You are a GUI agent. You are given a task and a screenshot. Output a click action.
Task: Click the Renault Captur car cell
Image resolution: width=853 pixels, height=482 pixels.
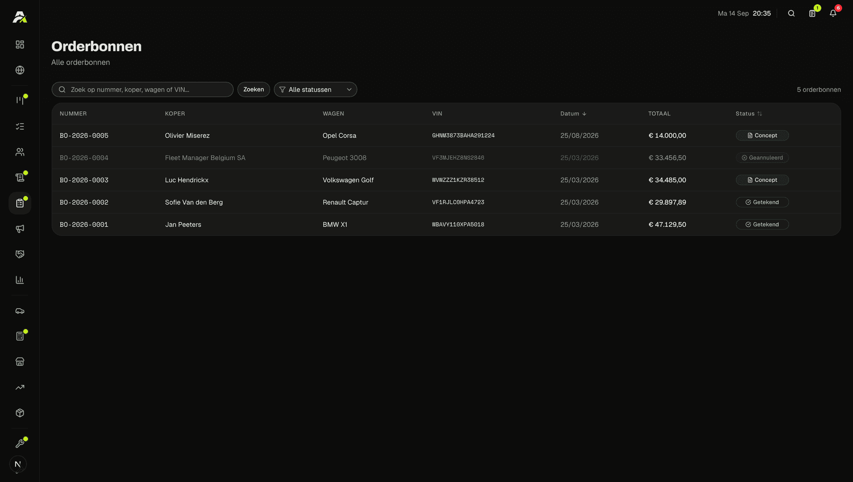pos(345,202)
